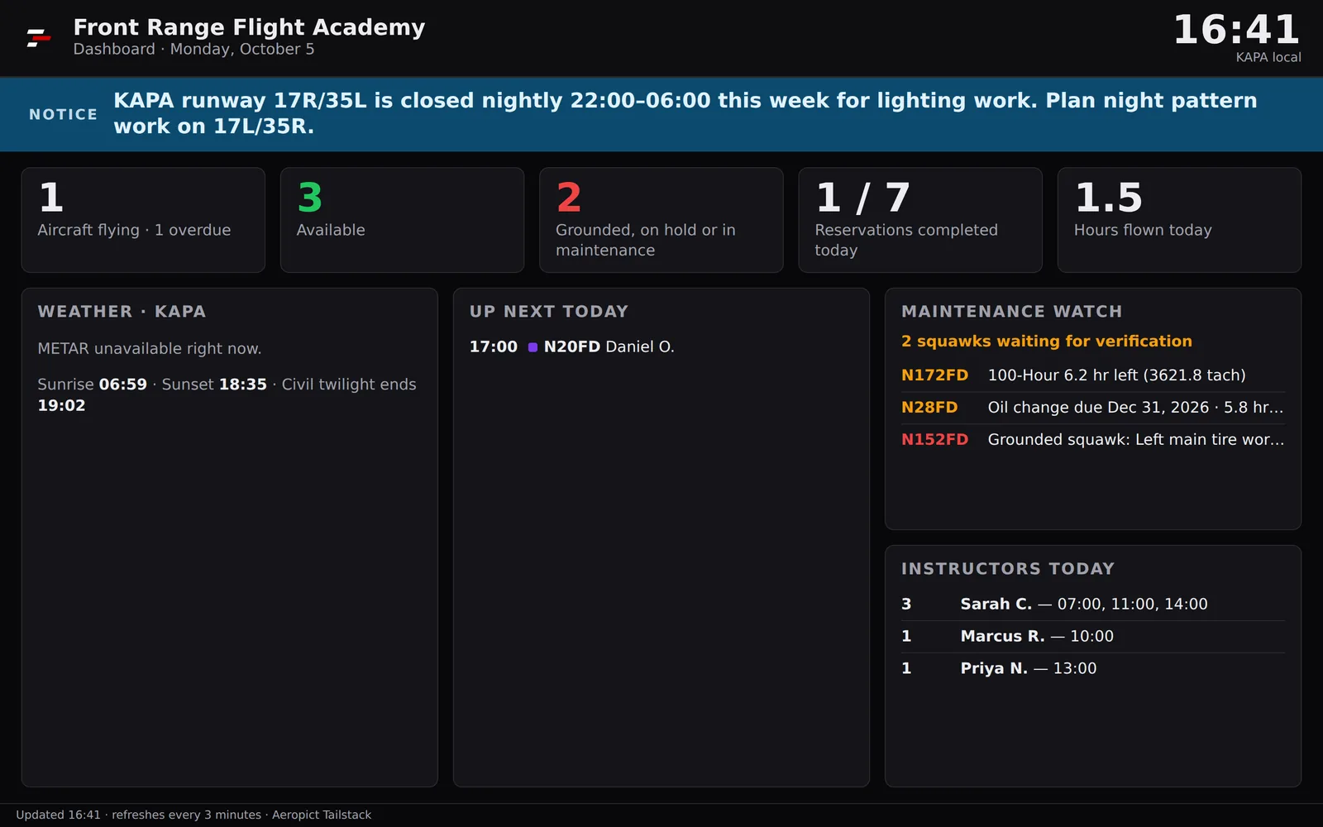This screenshot has width=1323, height=827.
Task: Click the Oil change due Dec 31, 2026 entry
Action: (1135, 408)
